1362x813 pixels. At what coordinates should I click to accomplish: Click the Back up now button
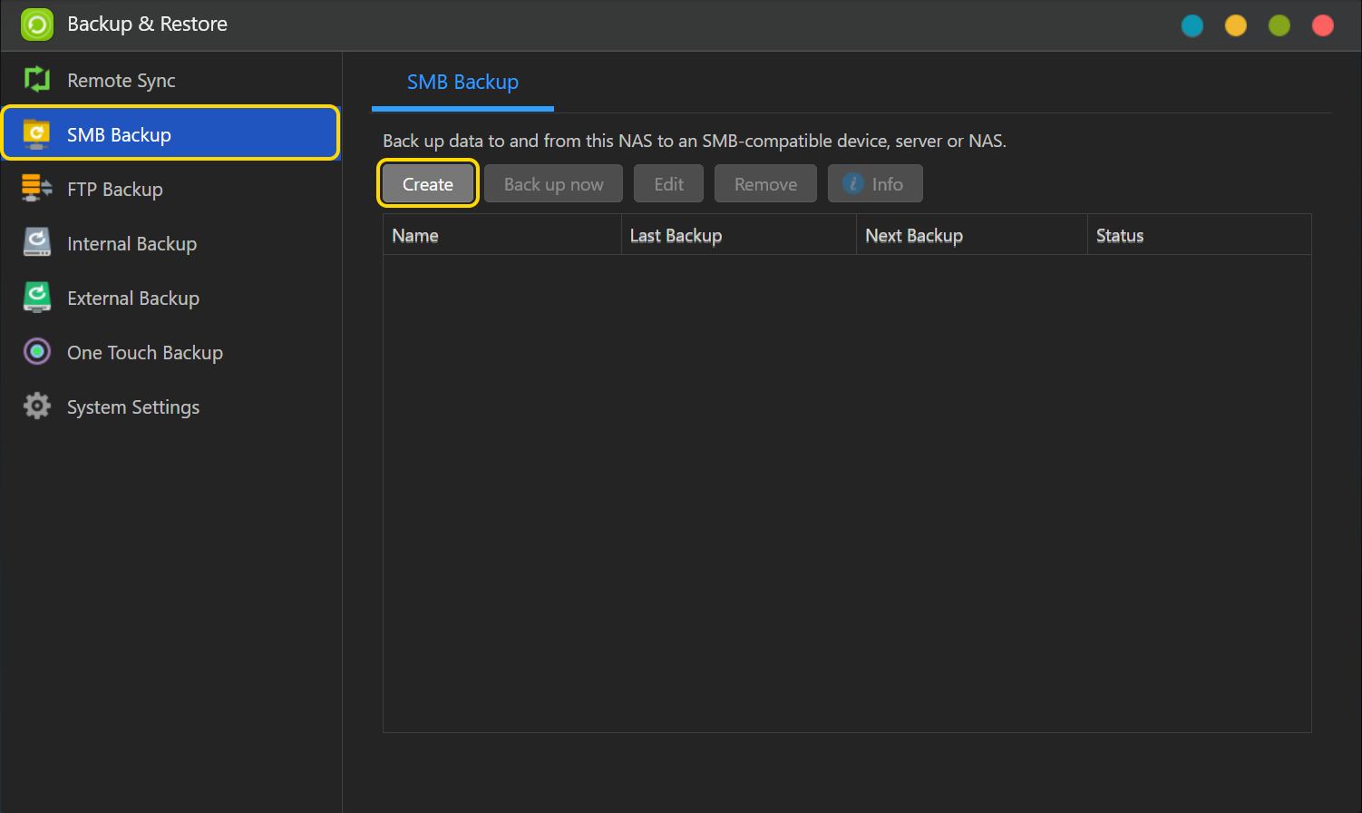[x=553, y=184]
